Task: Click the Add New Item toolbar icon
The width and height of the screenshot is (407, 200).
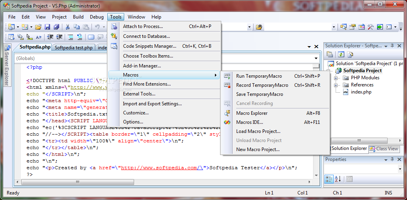Action: click(x=25, y=27)
